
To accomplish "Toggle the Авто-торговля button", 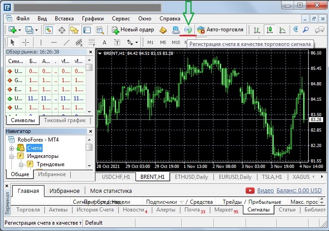I will coord(221,30).
